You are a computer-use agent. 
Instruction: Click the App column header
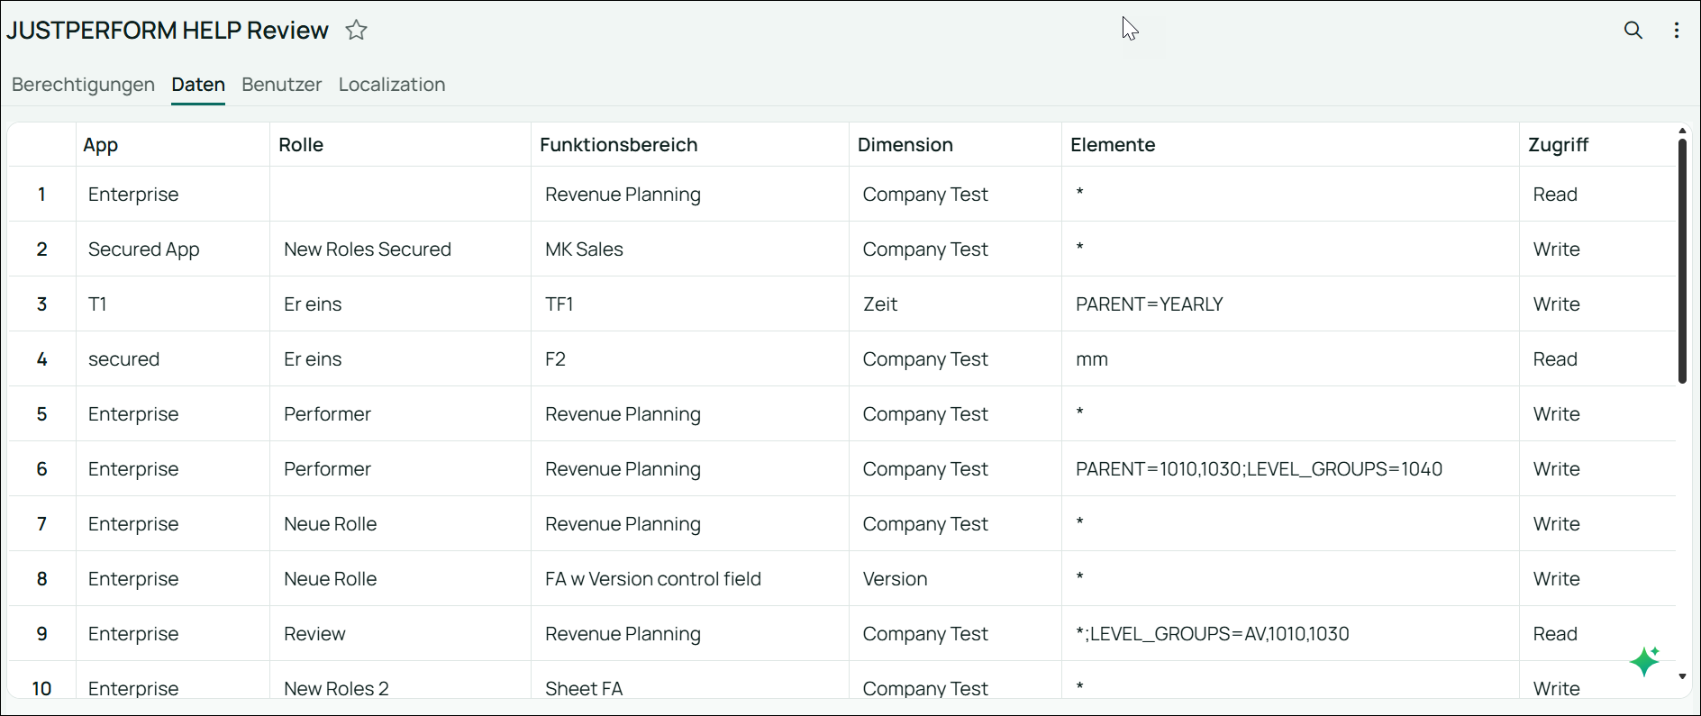173,145
